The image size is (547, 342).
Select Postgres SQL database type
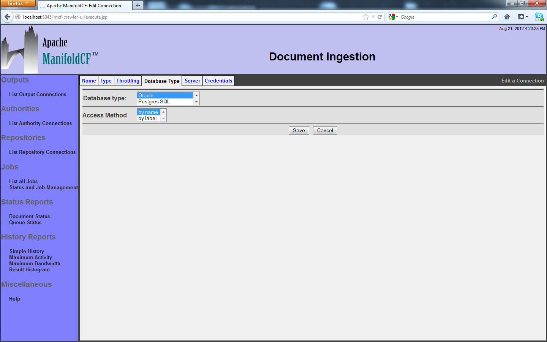pyautogui.click(x=164, y=101)
